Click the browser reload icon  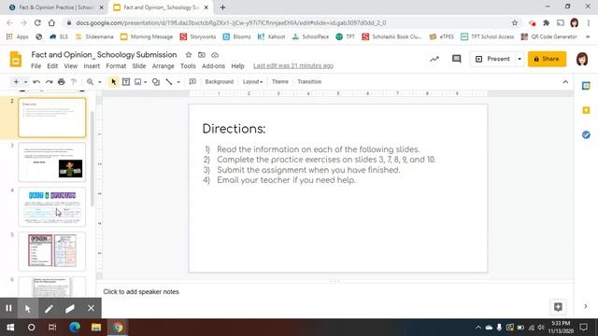coord(37,22)
